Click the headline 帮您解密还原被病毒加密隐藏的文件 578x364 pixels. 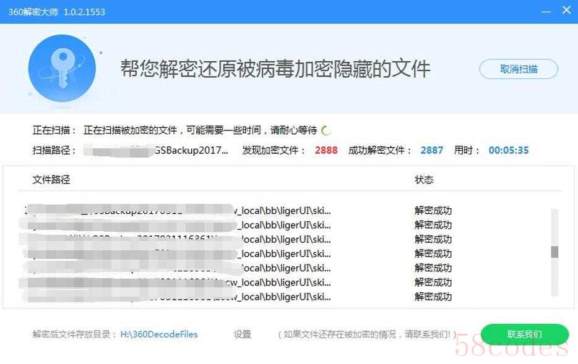[x=275, y=69]
